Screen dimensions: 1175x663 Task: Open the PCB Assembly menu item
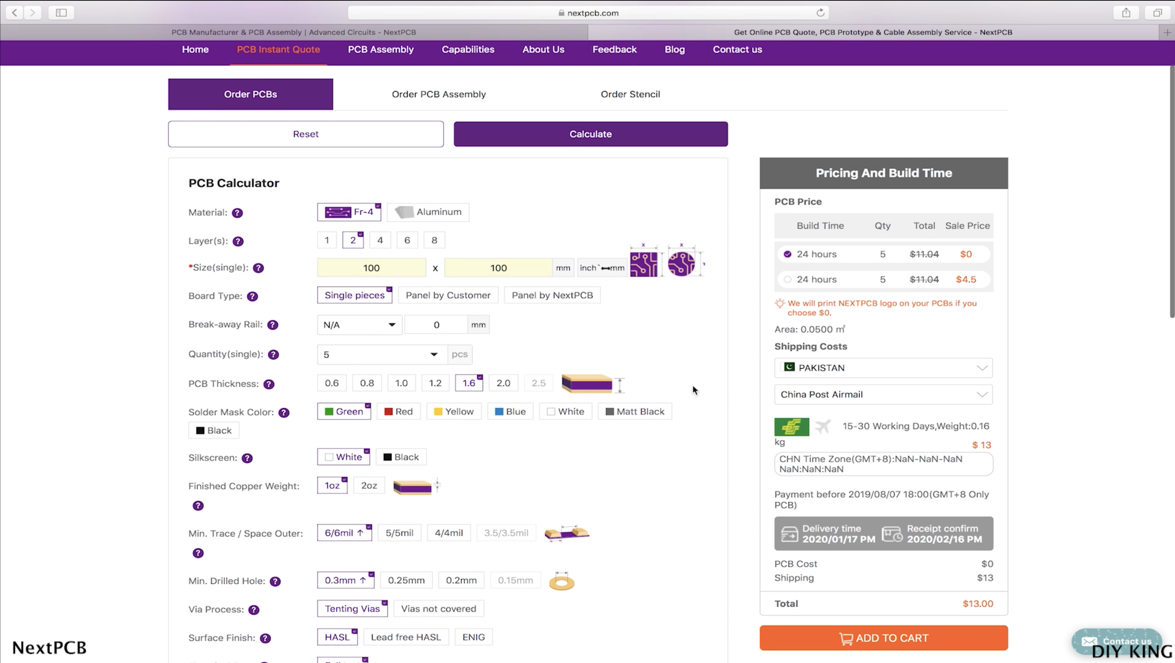tap(380, 49)
